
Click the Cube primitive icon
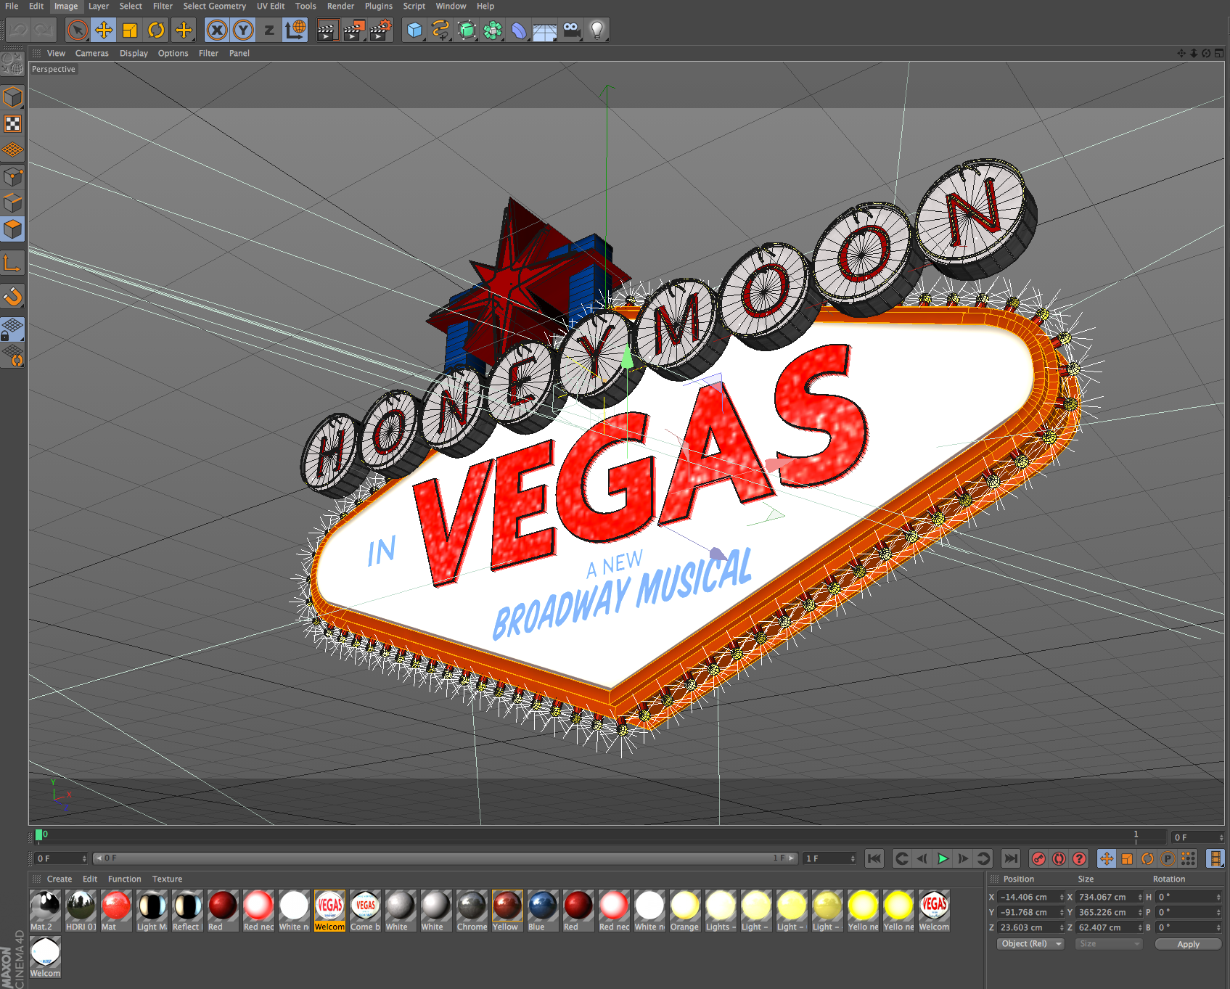click(414, 30)
